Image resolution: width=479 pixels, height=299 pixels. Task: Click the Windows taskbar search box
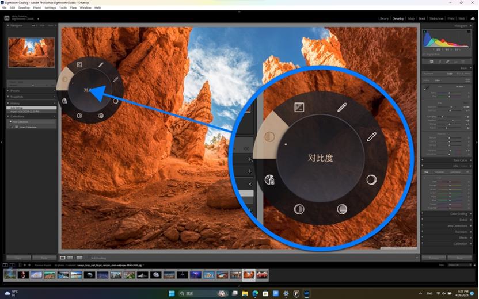point(203,293)
